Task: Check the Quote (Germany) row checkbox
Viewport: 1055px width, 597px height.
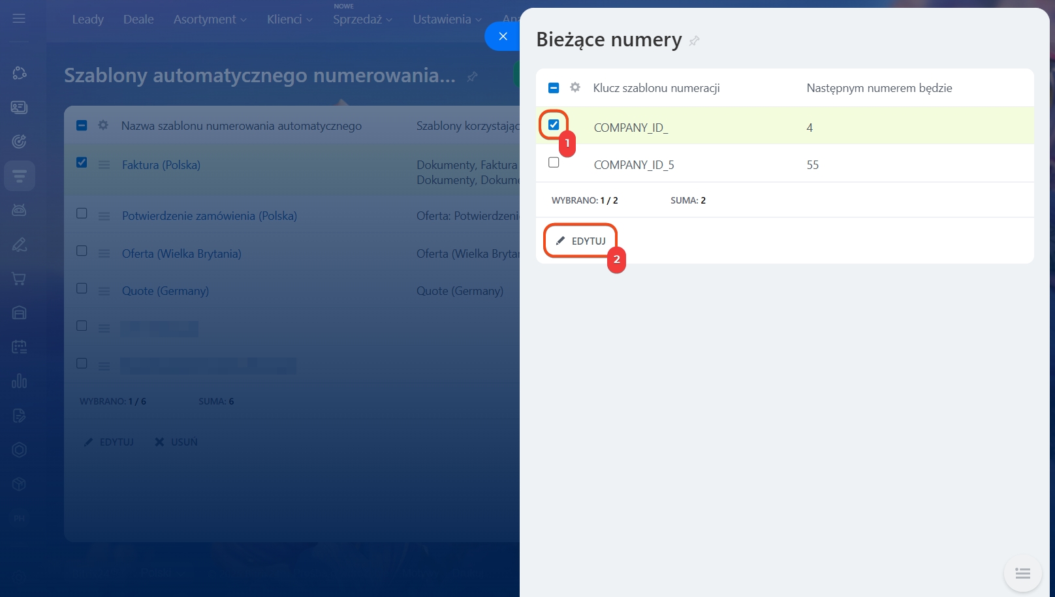Action: tap(82, 288)
